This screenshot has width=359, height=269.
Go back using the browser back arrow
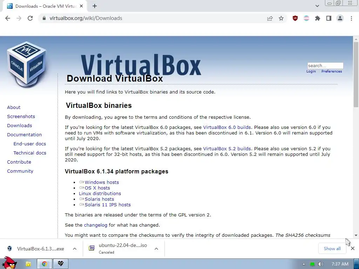click(x=8, y=18)
